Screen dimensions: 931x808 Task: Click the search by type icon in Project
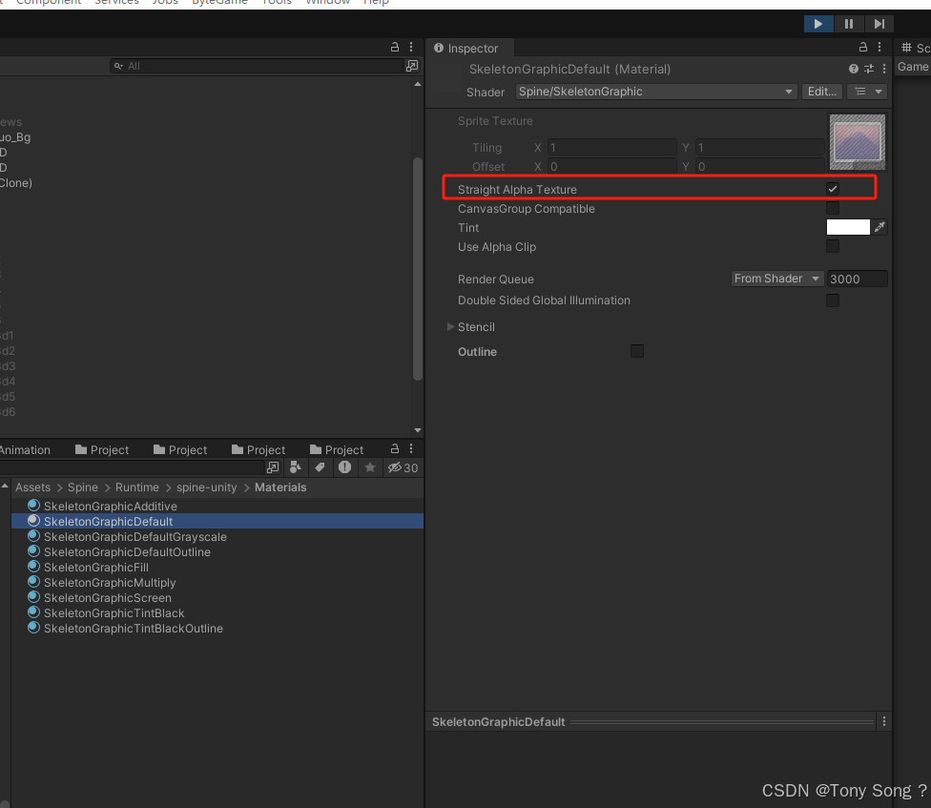(297, 467)
